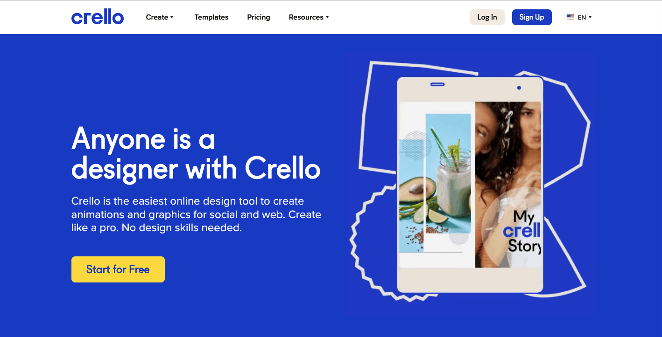Screen dimensions: 662x337
Task: Select the curly-haired woman photo
Action: (x=508, y=185)
